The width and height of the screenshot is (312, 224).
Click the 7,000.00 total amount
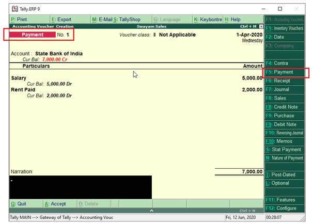[252, 171]
